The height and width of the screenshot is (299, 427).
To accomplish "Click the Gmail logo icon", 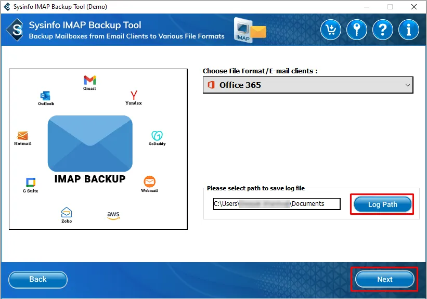I will (89, 80).
